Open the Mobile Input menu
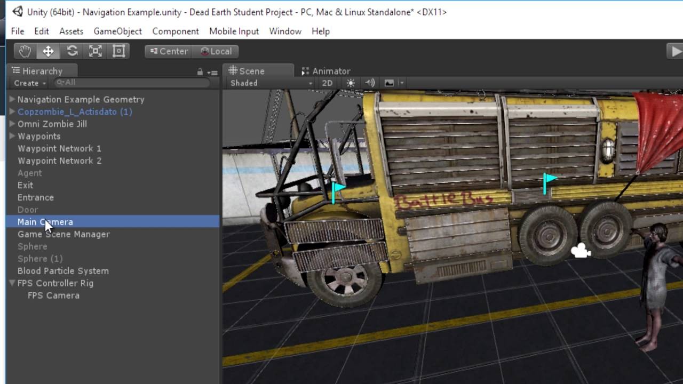Screen dimensions: 683x384 click(x=234, y=31)
